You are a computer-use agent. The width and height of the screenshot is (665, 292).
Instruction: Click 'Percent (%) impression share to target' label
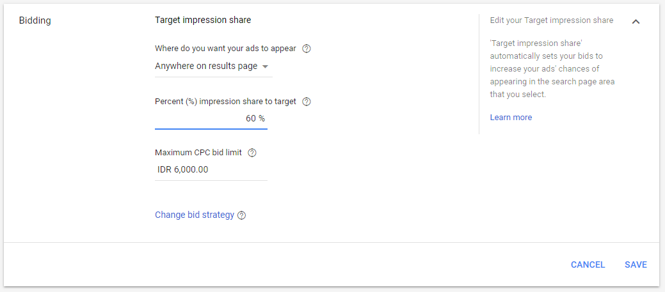(x=225, y=102)
